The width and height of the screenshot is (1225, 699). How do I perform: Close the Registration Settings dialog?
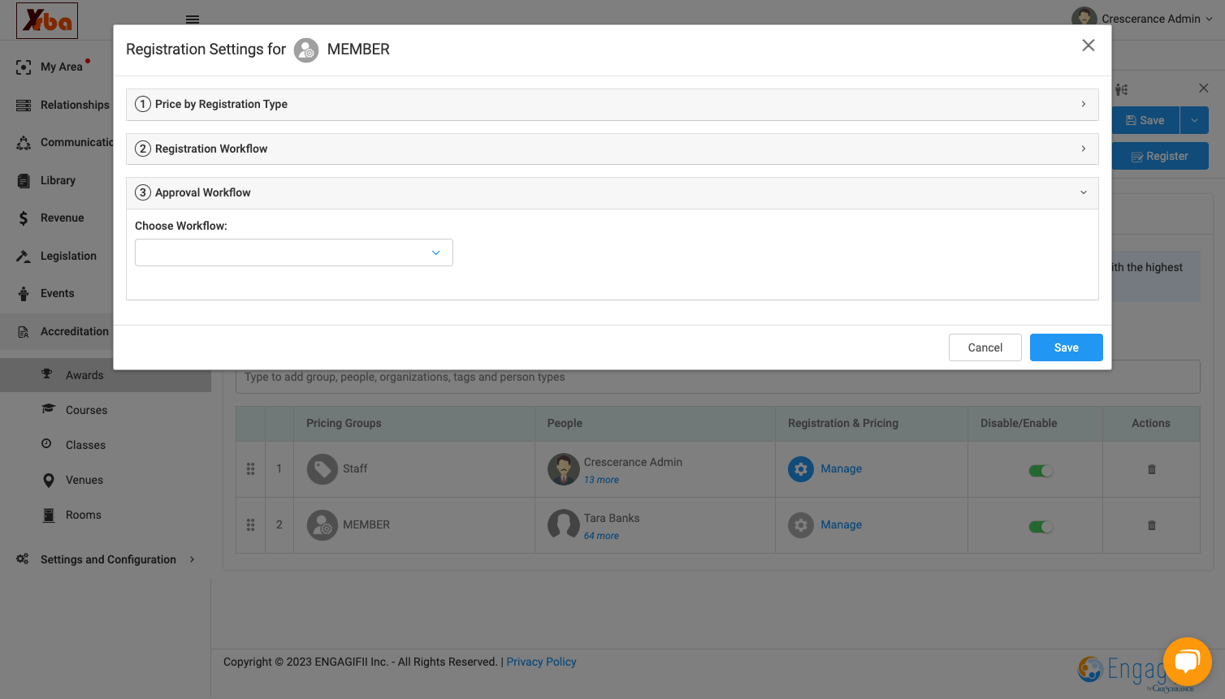1089,45
